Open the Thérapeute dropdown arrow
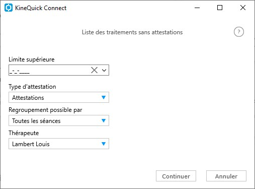Image resolution: width=255 pixels, height=189 pixels. [104, 144]
